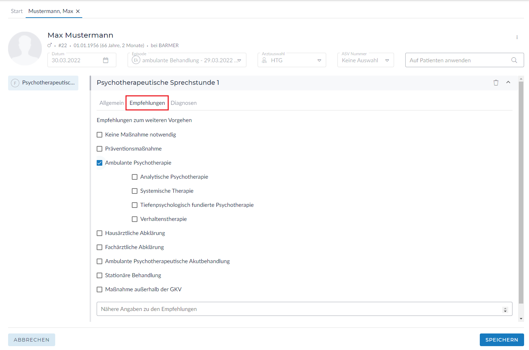The height and width of the screenshot is (350, 529).
Task: Switch to the Allgemein tab
Action: [111, 103]
